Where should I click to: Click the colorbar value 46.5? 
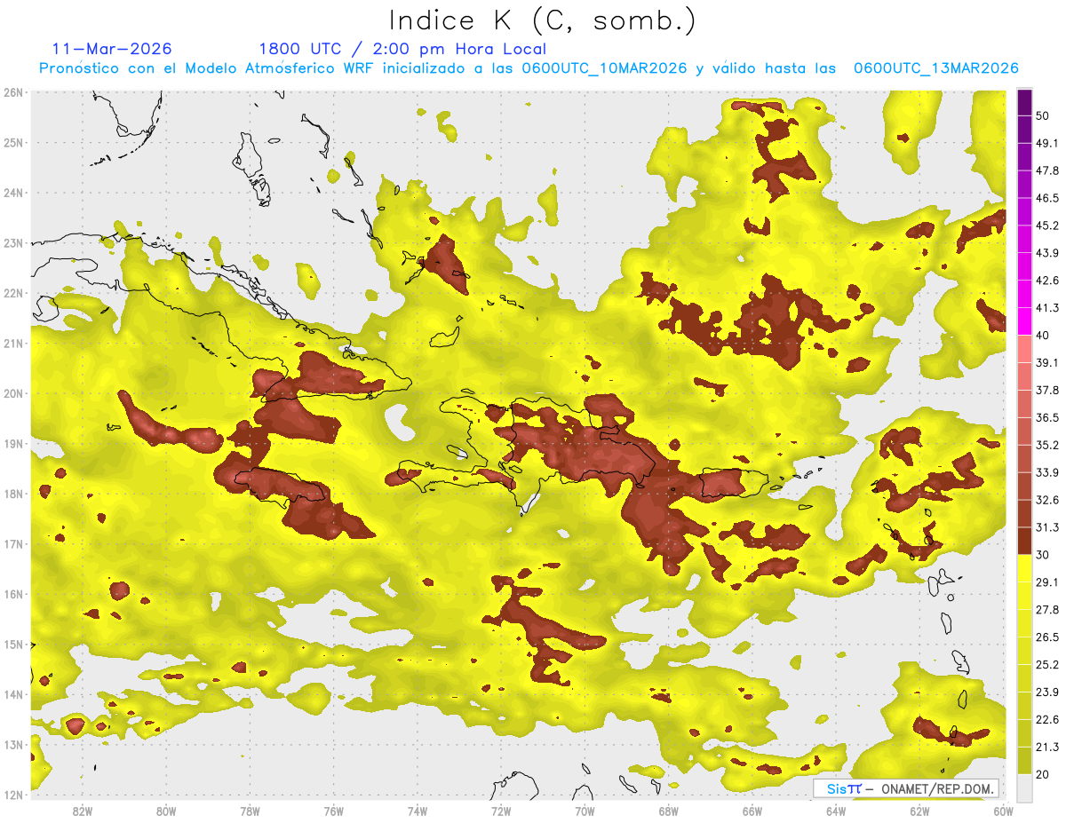coord(1046,198)
